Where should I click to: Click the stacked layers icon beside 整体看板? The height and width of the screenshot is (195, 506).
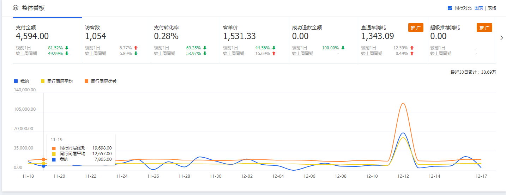pos(15,8)
